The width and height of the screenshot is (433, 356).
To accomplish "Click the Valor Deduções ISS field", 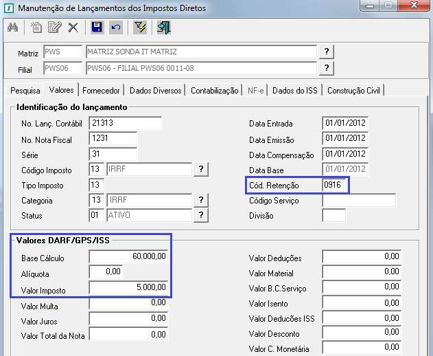I will coord(362,318).
